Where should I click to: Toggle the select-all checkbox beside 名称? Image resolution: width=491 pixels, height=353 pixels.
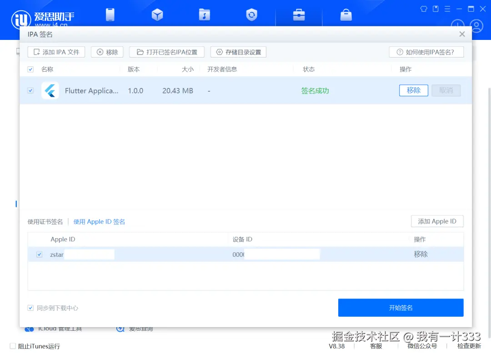point(30,69)
